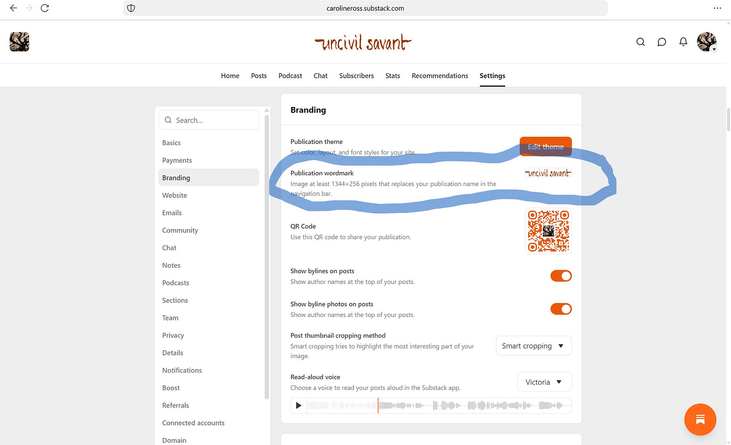Viewport: 731px width, 445px height.
Task: Open Details settings section
Action: click(209, 353)
